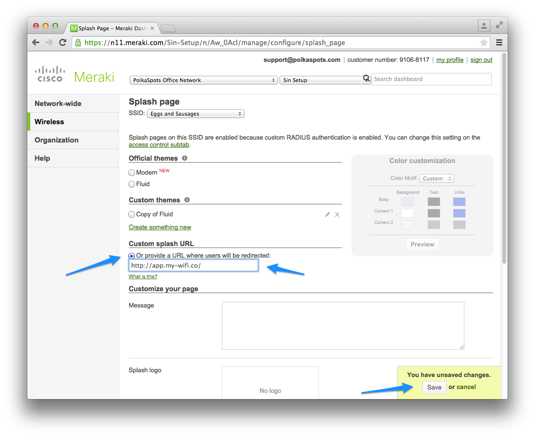535x437 pixels.
Task: Open the Color Motif Custom dropdown
Action: (437, 178)
